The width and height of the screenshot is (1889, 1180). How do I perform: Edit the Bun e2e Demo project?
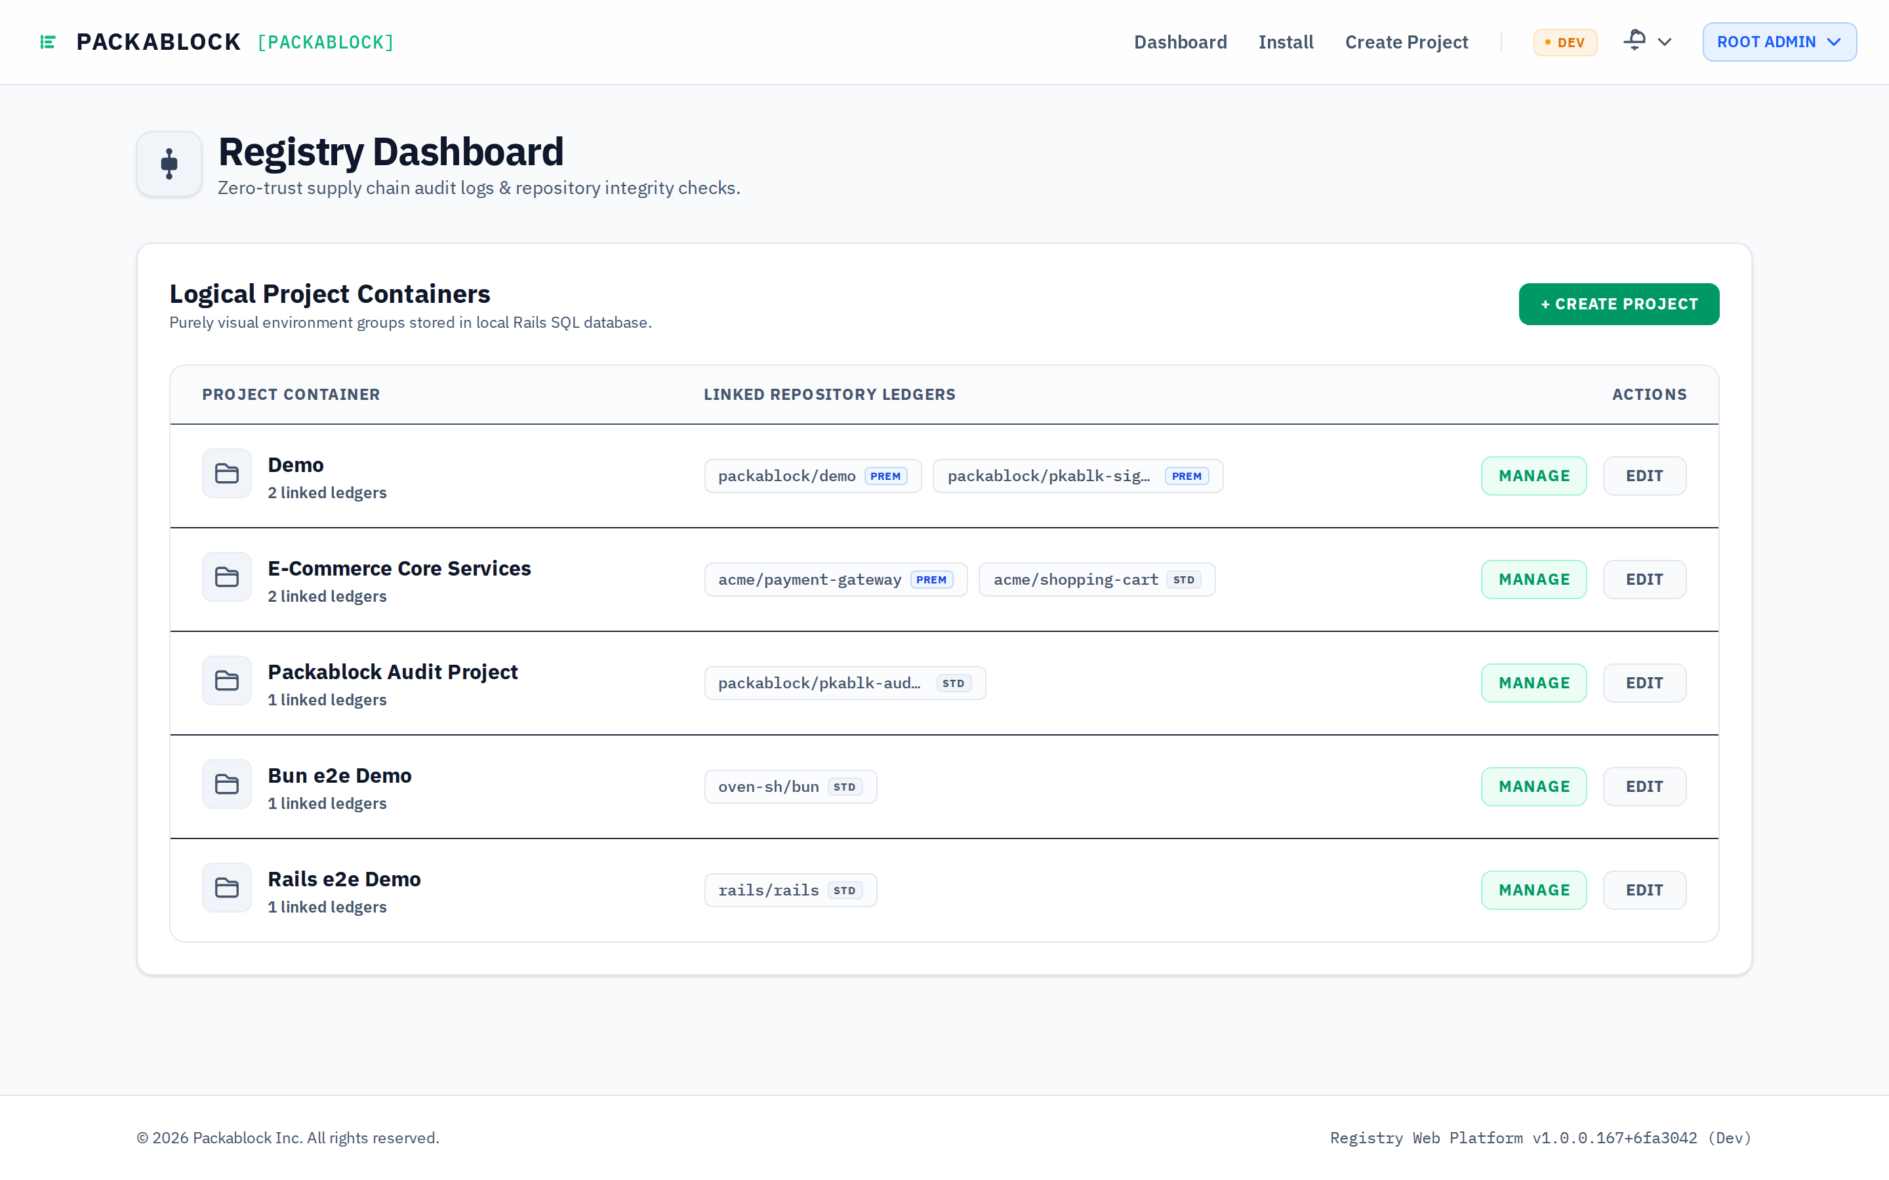click(x=1644, y=787)
